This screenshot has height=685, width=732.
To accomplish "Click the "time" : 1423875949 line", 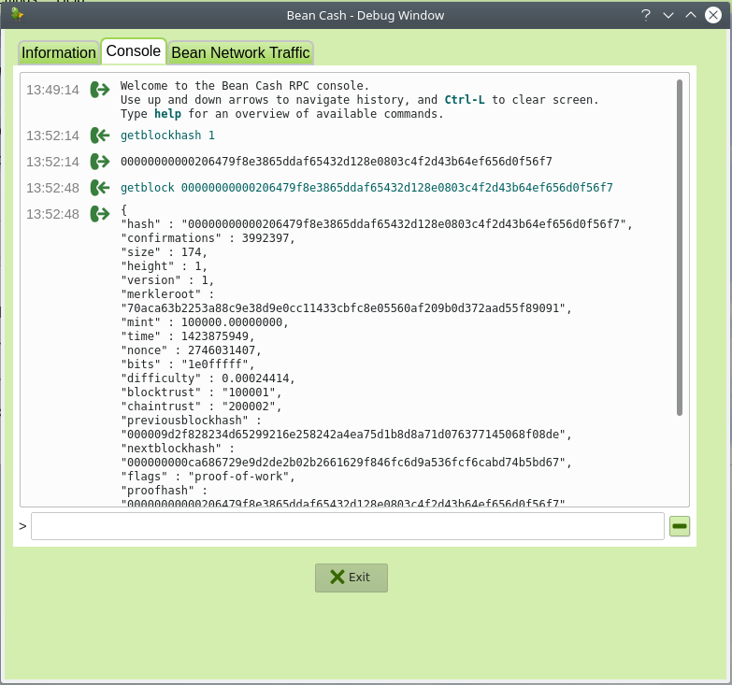I will point(188,336).
